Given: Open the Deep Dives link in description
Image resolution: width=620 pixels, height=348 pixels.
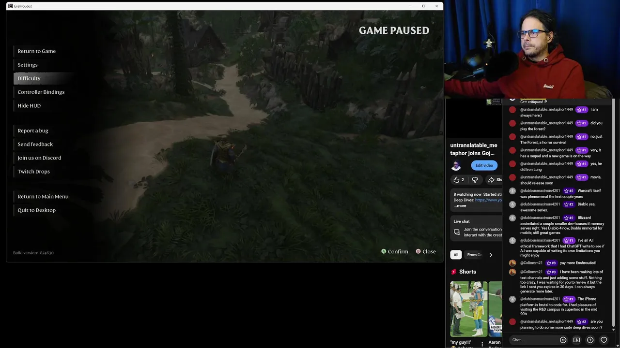Looking at the screenshot, I should 488,200.
